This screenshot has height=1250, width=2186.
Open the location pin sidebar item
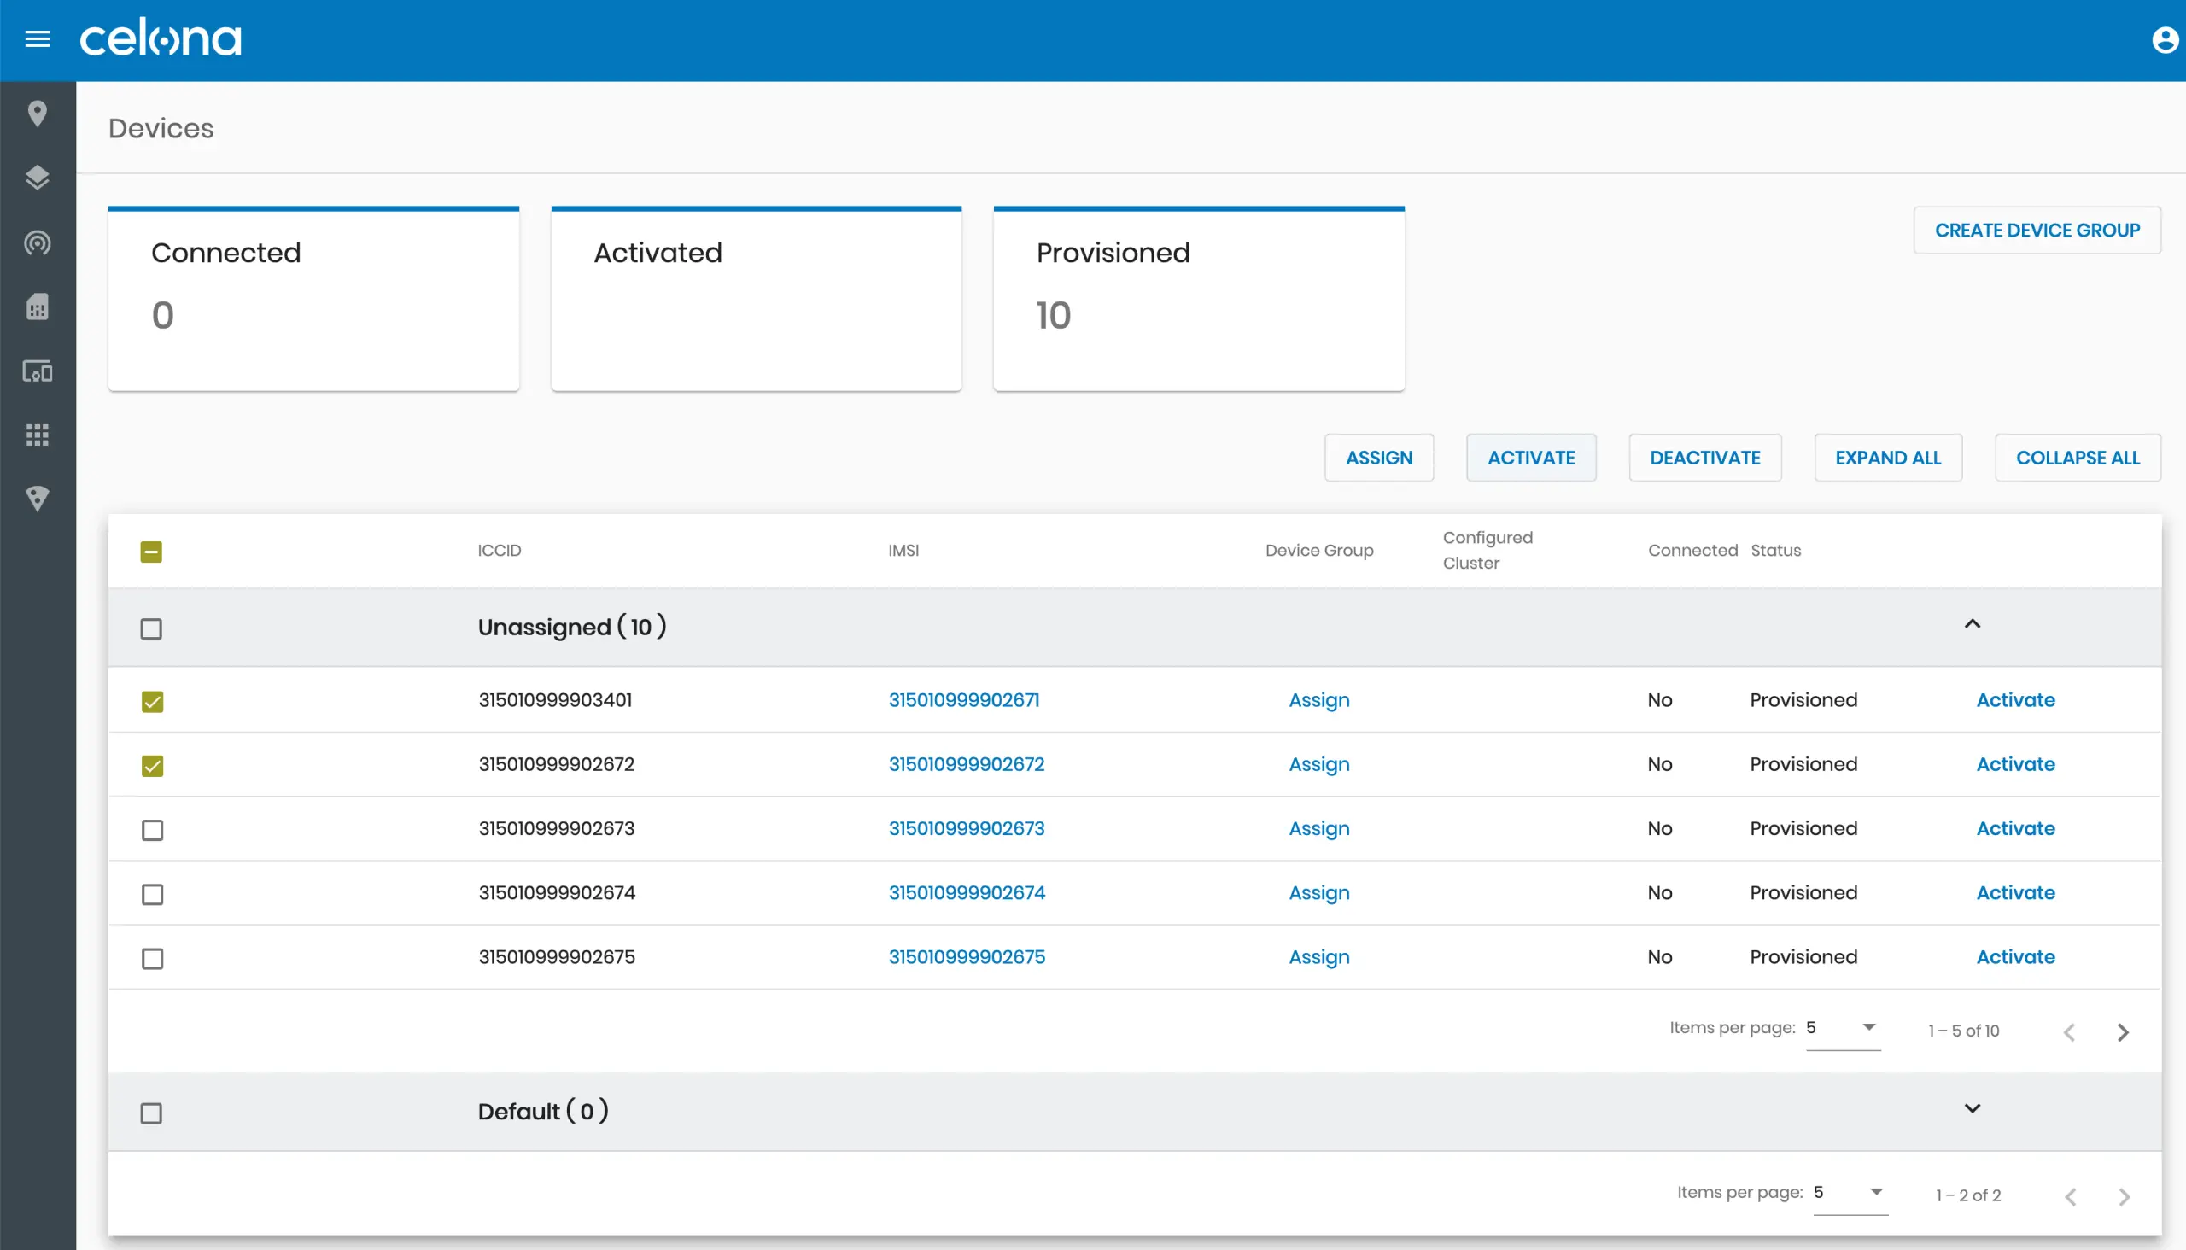(x=37, y=114)
